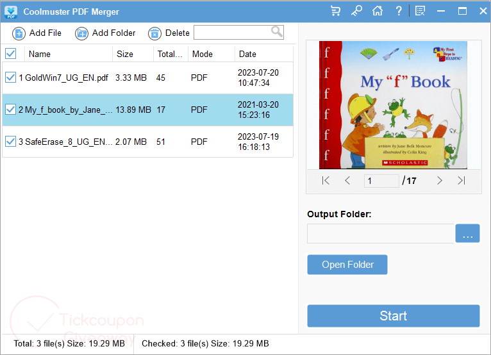Screen dimensions: 491x355
Task: Click the Output Folder path field
Action: 381,233
